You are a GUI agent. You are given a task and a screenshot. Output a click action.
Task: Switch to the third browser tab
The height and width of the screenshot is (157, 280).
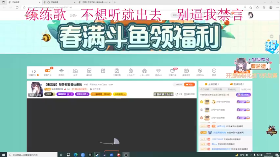point(94,2)
